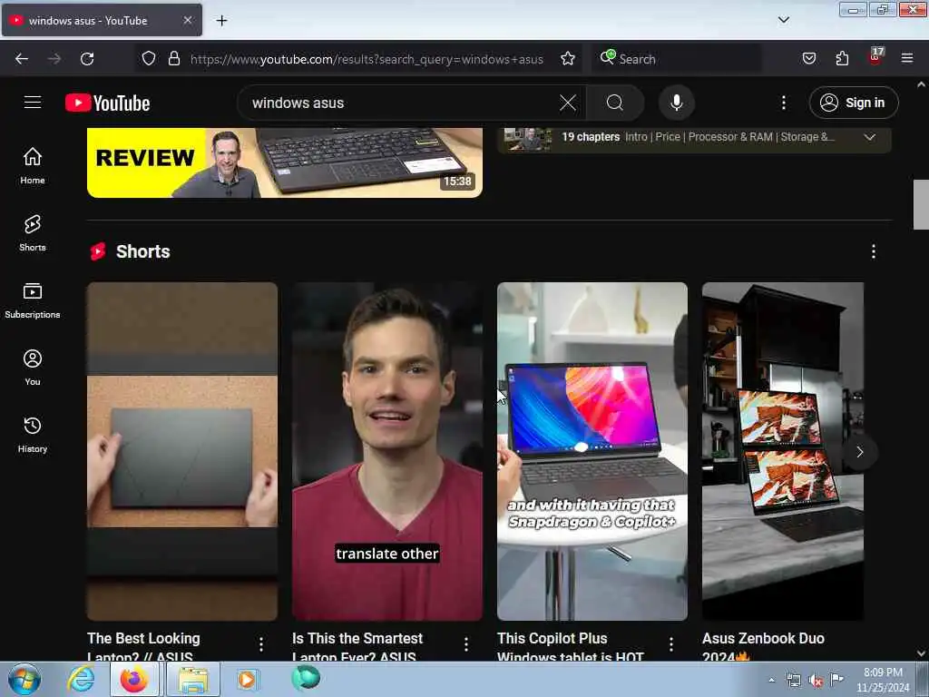Play the REVIEW video thumbnail
The width and height of the screenshot is (929, 697).
coord(284,162)
